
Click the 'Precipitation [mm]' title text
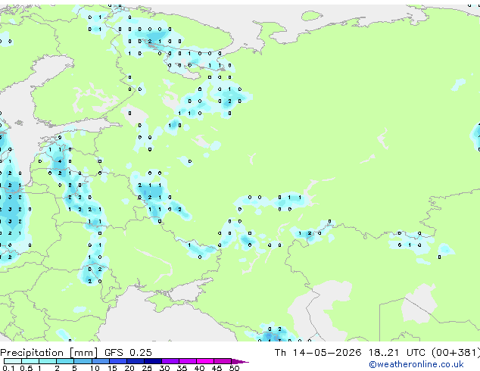(x=49, y=353)
